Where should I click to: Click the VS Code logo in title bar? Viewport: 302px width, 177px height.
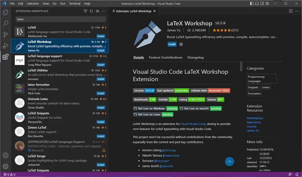(4, 3)
